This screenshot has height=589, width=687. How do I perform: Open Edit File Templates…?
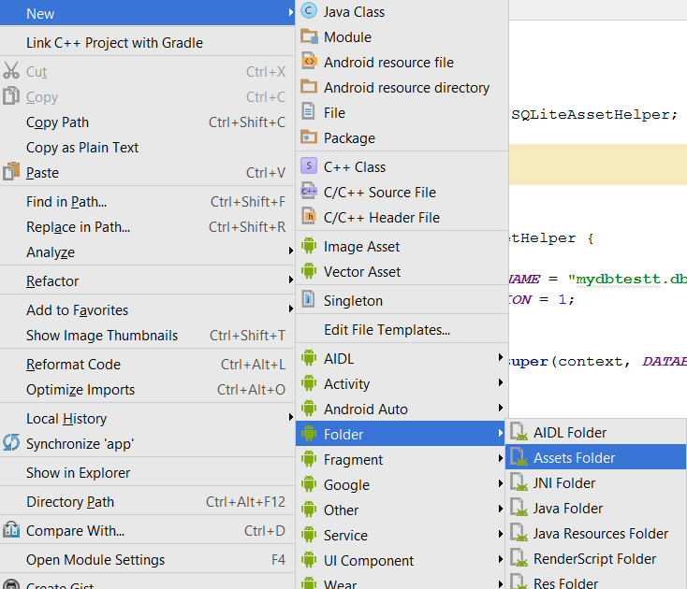(402, 330)
